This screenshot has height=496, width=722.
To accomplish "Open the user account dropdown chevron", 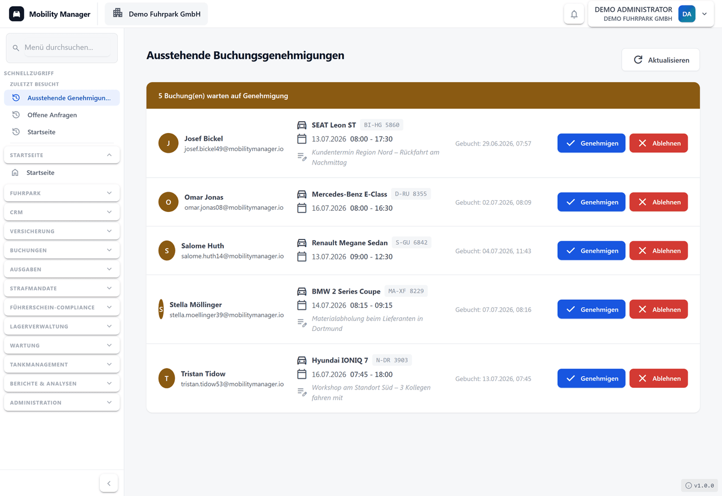I will (x=705, y=14).
